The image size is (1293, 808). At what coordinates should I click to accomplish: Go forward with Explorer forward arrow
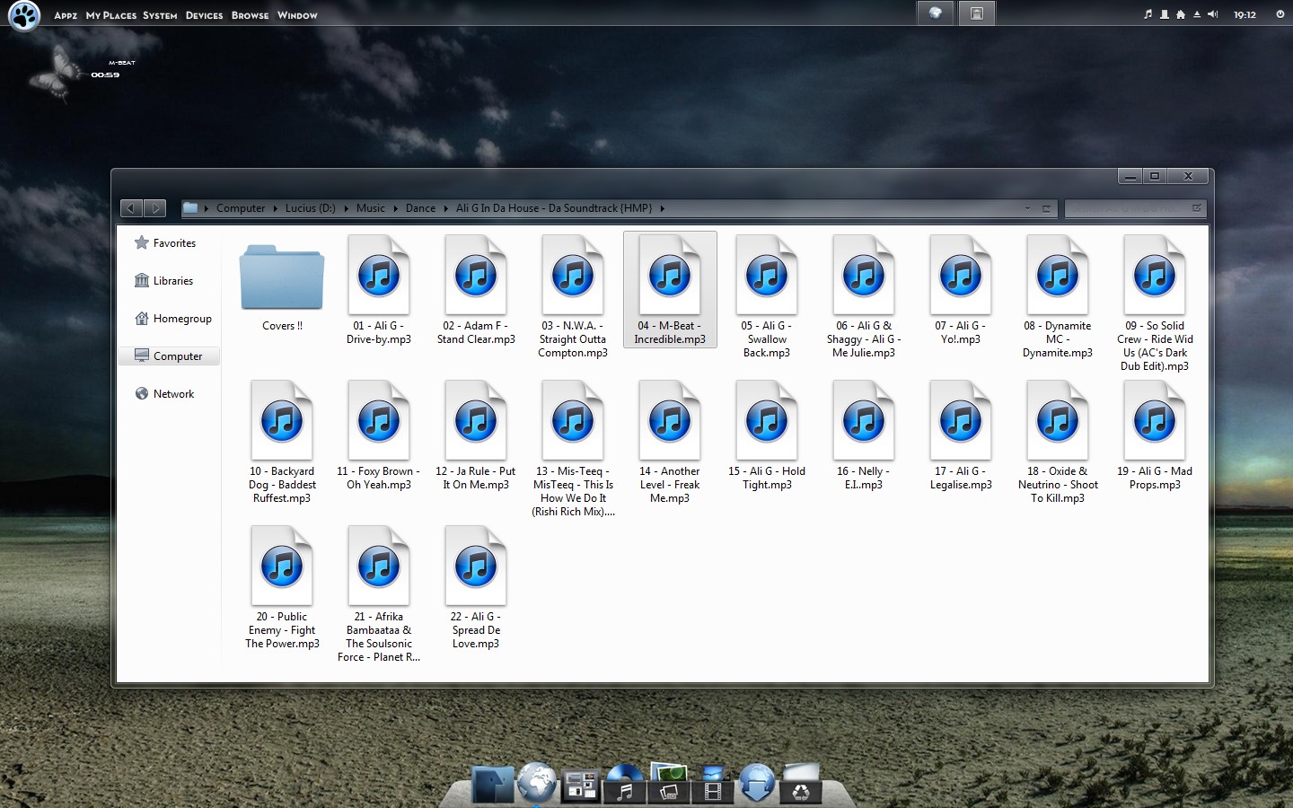(154, 208)
